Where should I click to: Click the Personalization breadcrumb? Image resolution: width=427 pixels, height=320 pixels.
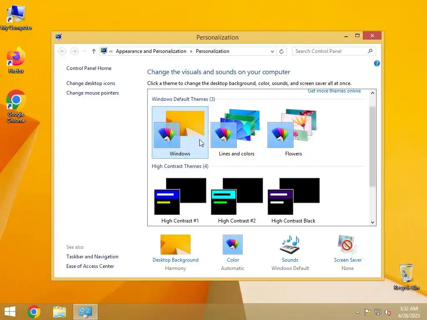pos(212,51)
